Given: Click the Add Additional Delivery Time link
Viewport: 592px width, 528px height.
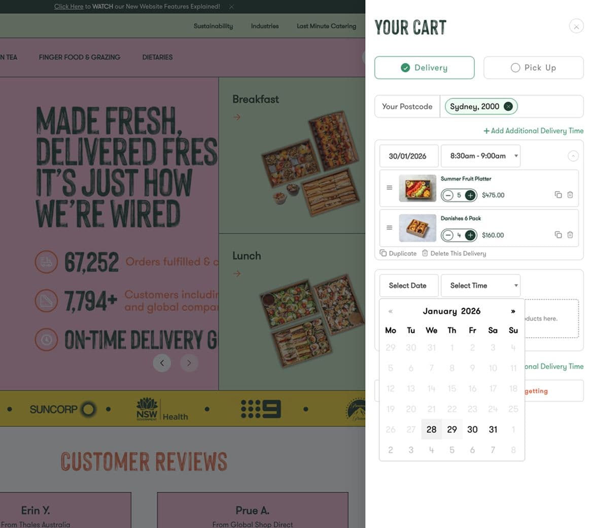Looking at the screenshot, I should [x=533, y=130].
